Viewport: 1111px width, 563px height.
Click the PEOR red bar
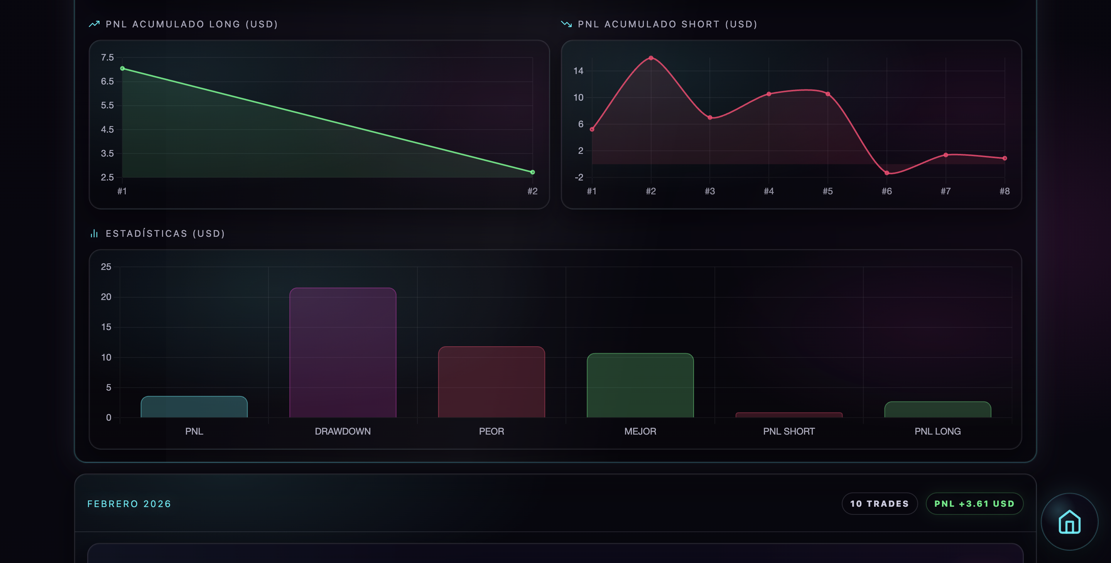click(x=491, y=382)
